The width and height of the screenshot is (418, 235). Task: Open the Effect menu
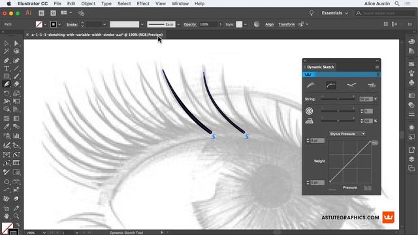(143, 4)
